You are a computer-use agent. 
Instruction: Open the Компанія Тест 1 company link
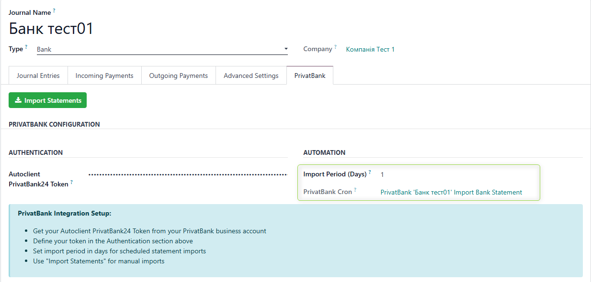point(370,49)
